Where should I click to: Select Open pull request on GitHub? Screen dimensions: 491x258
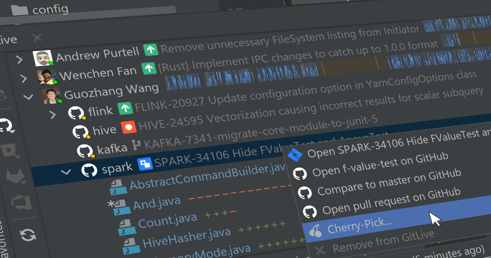pyautogui.click(x=391, y=201)
